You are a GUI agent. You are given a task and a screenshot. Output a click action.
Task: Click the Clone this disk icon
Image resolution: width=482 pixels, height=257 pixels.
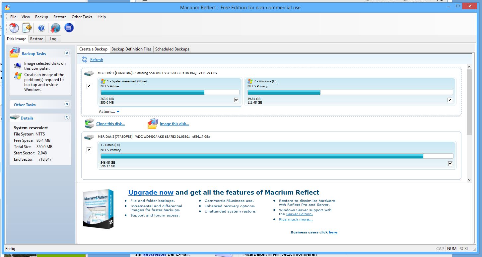[x=90, y=124]
